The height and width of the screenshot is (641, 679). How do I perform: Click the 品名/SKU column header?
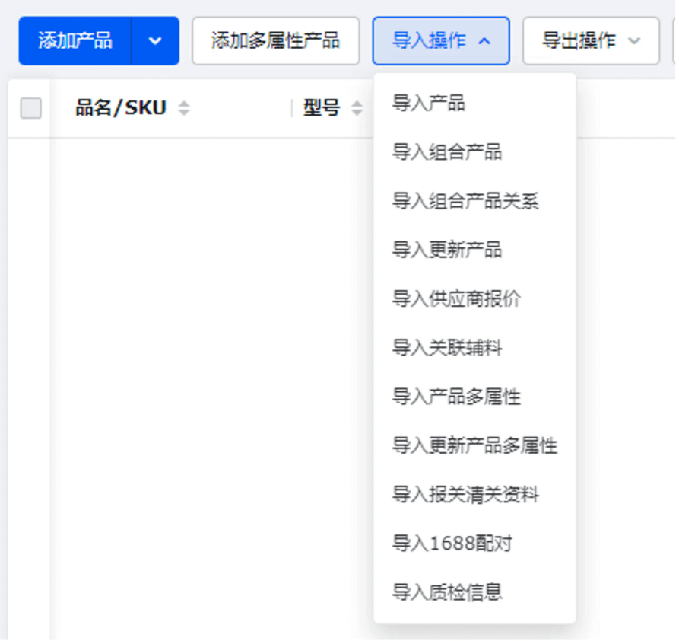pos(120,108)
